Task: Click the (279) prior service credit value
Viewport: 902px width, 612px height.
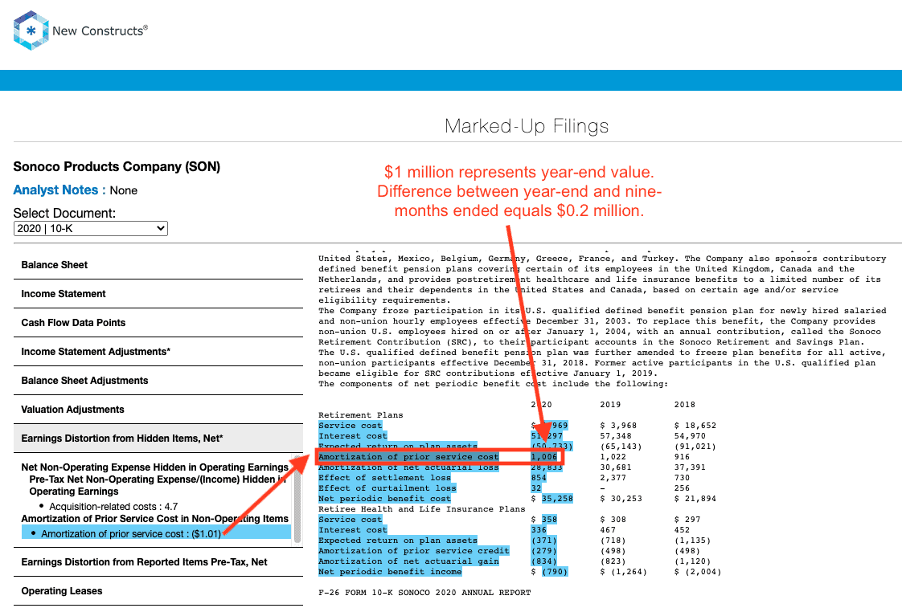Action: (x=544, y=550)
